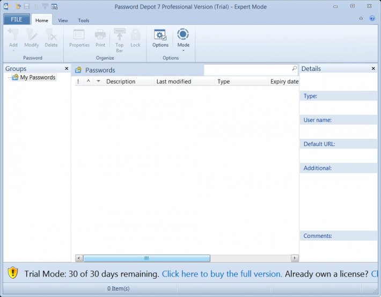
Task: Collapse the ribbon with the up arrow
Action: [361, 18]
